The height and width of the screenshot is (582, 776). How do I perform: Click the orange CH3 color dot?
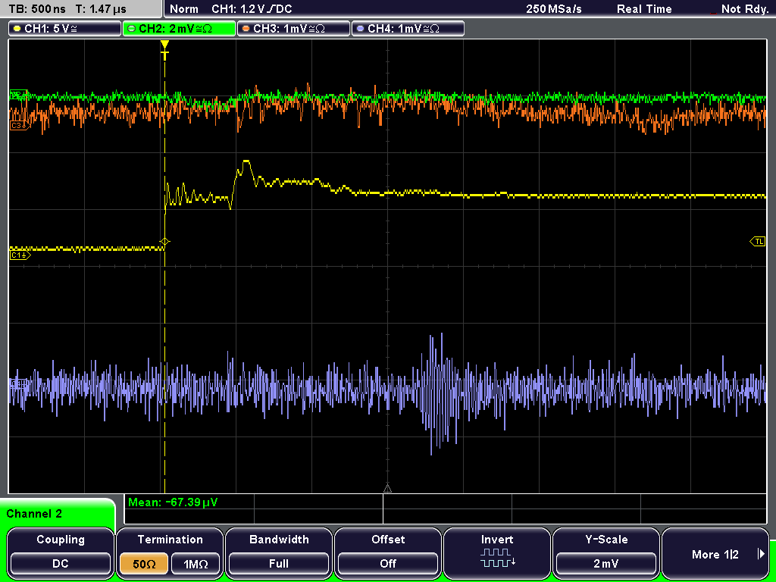click(246, 29)
